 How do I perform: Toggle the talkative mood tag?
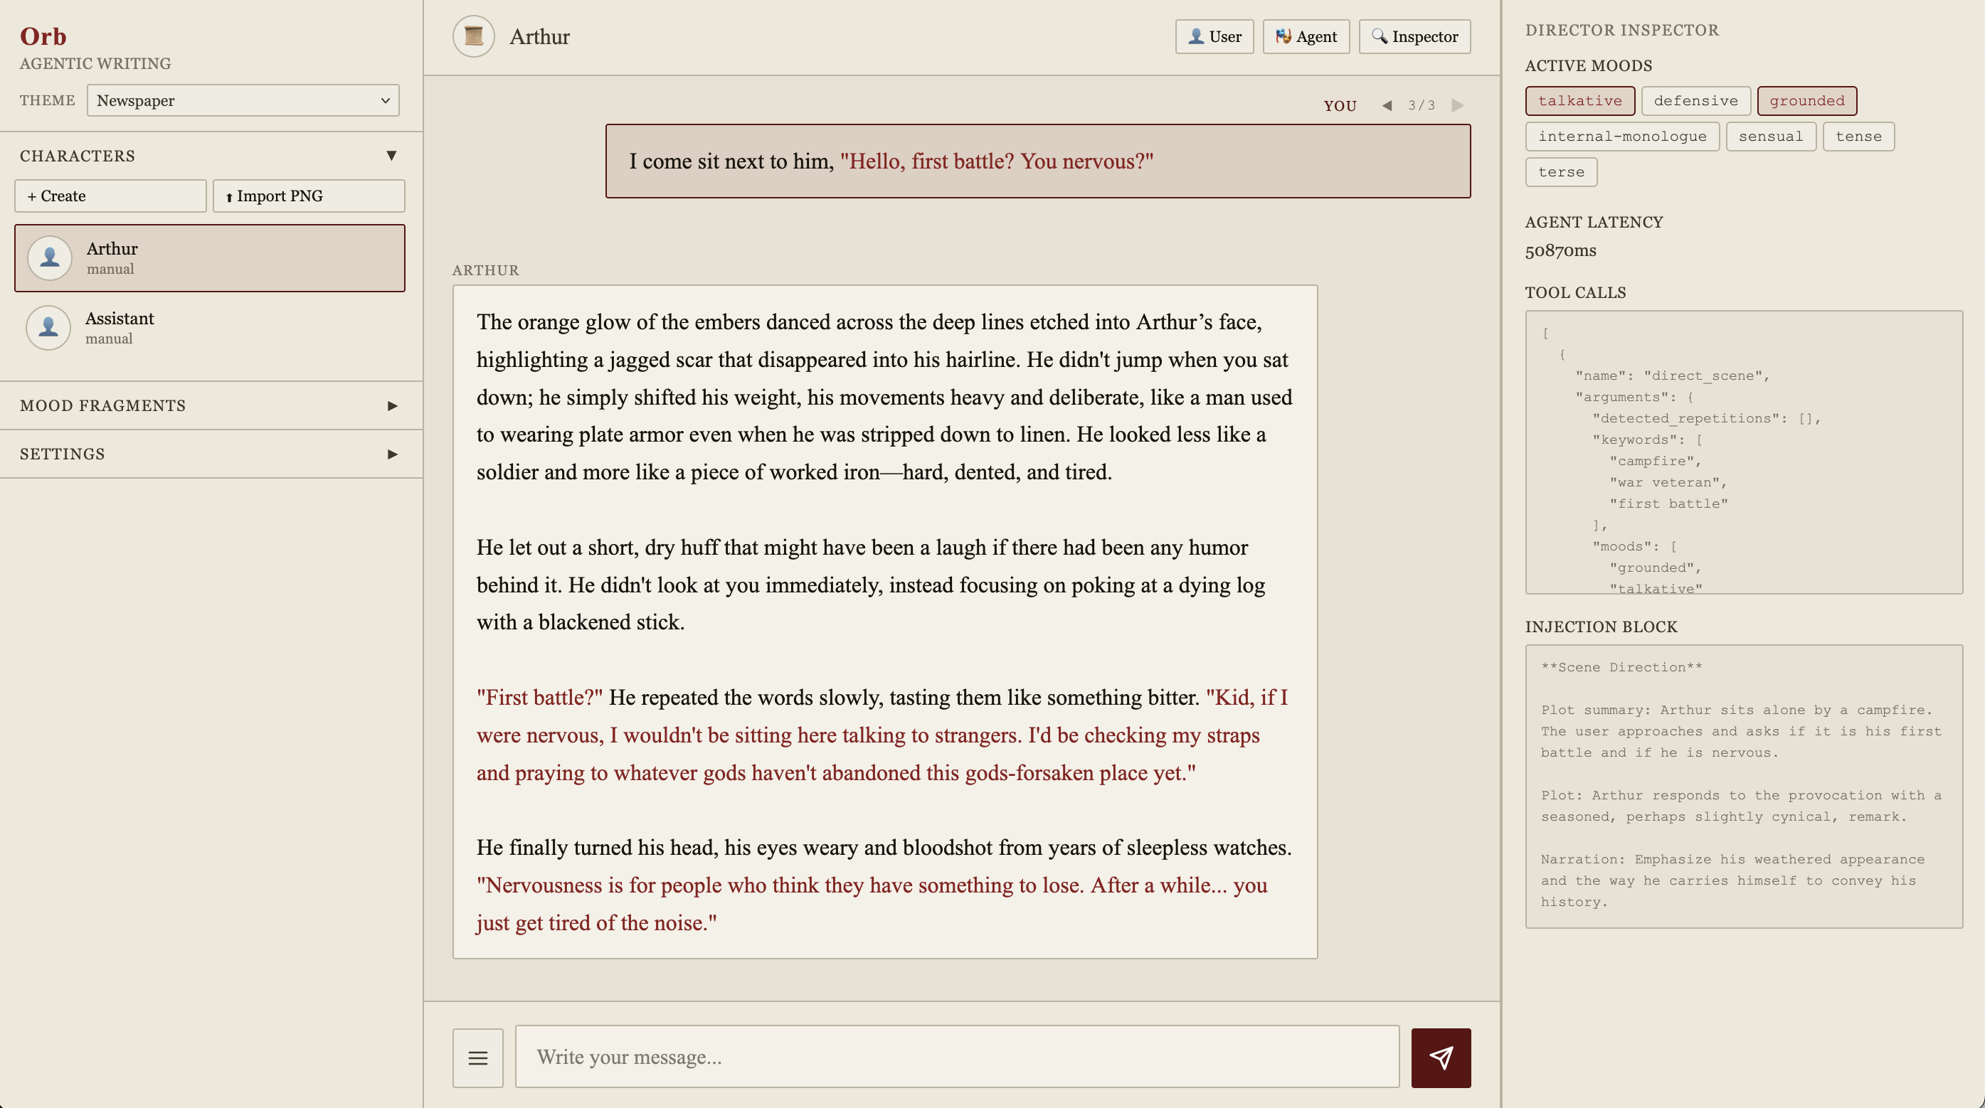pos(1579,101)
